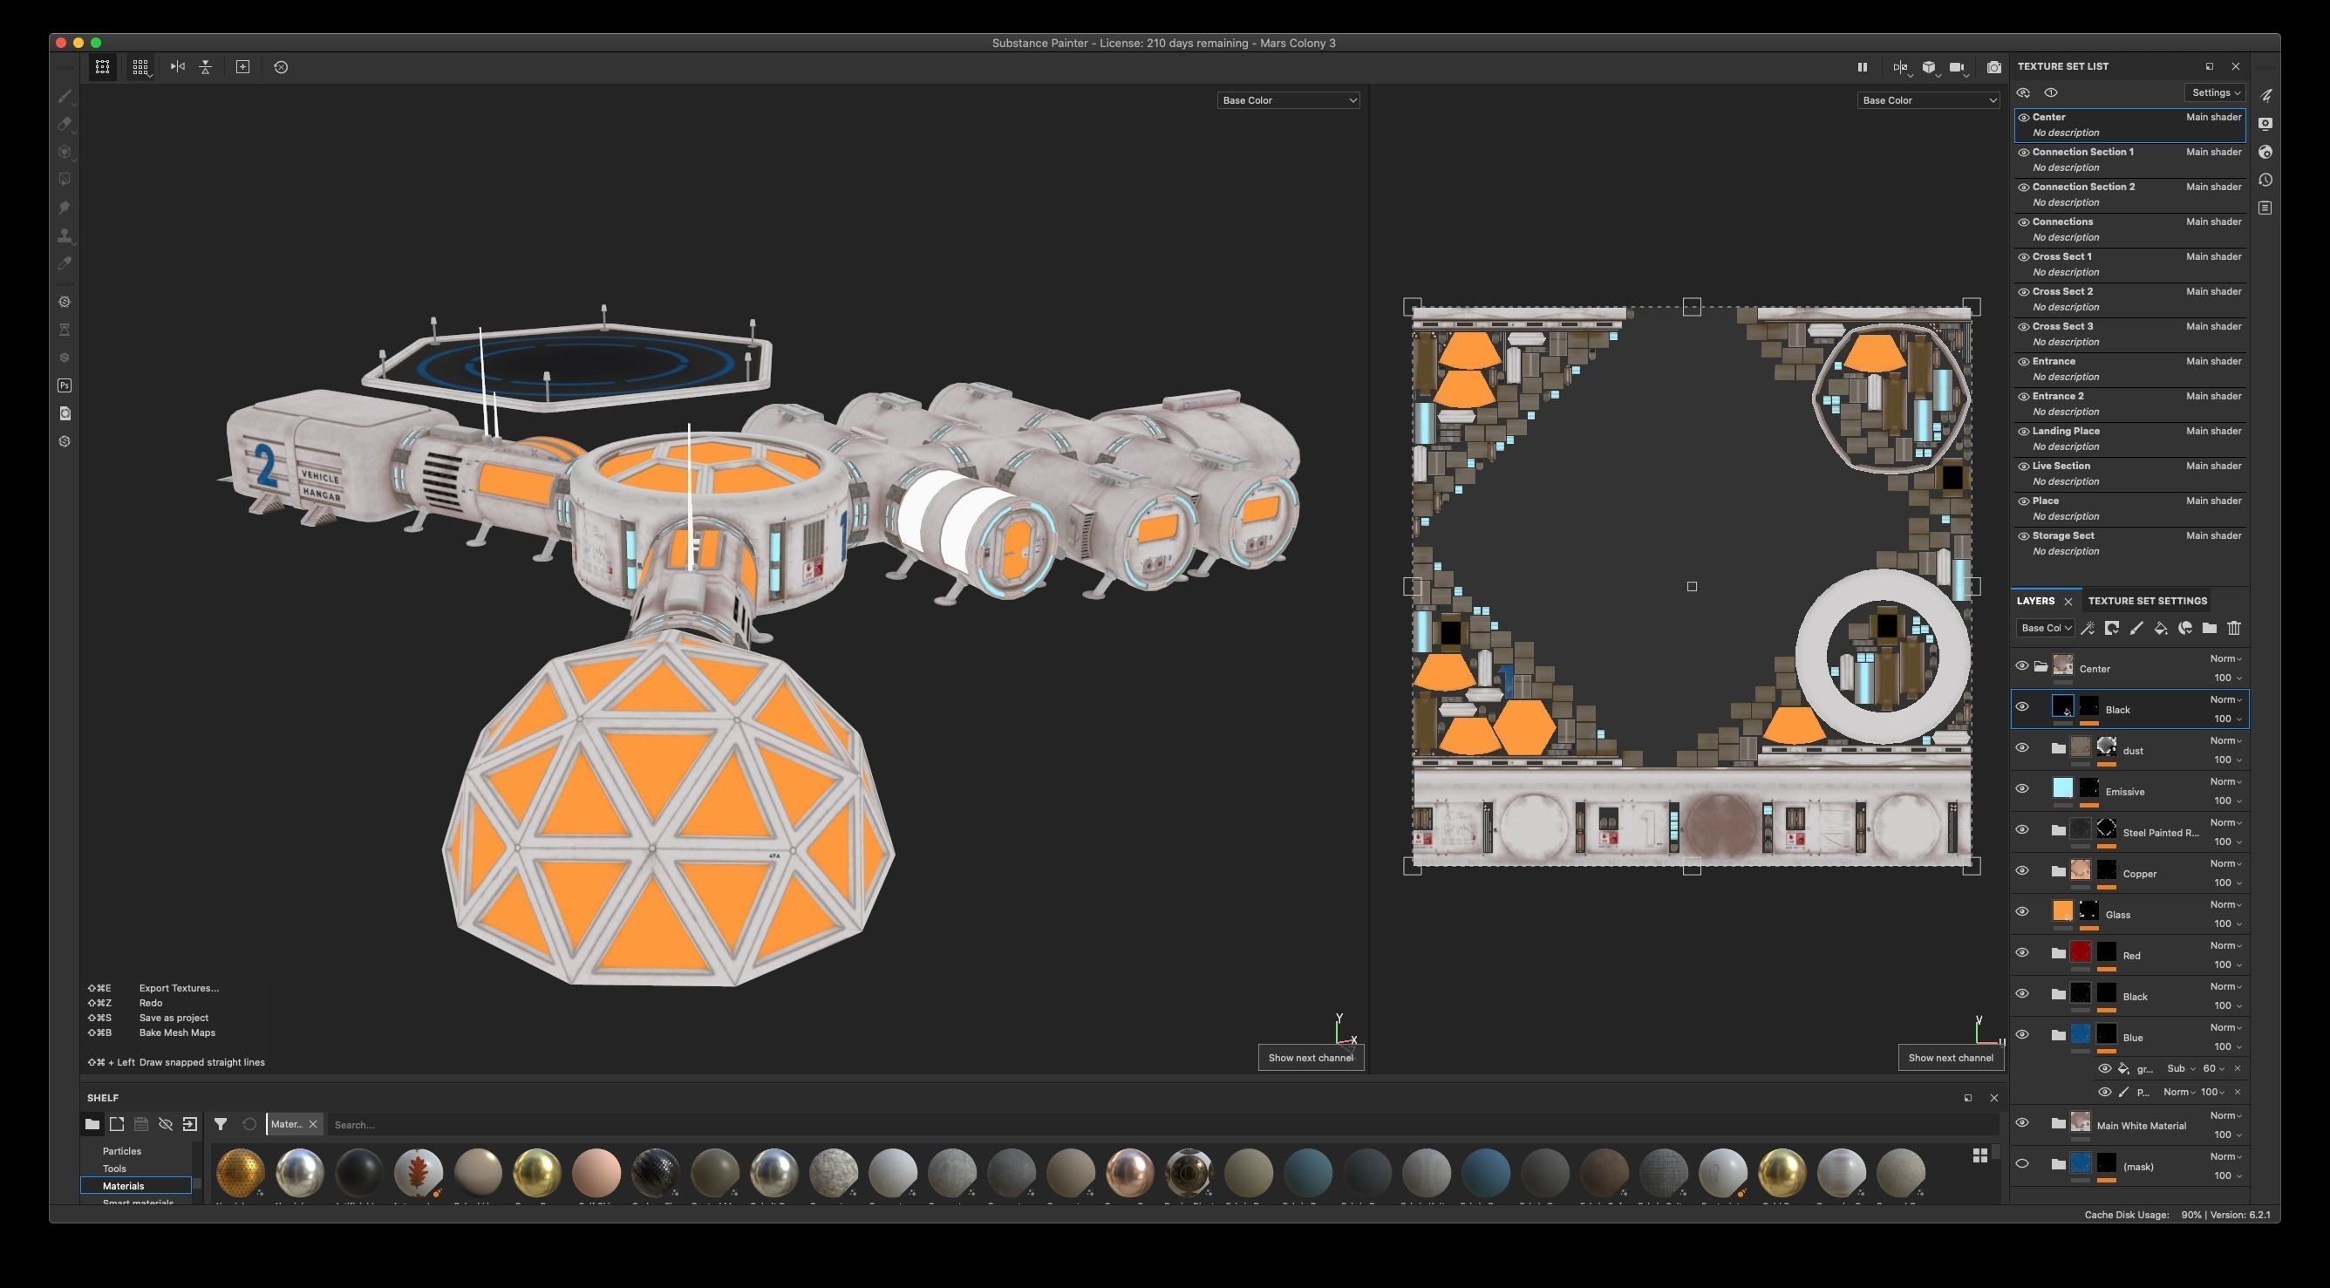
Task: Click the Shelf import resources icon
Action: click(x=190, y=1124)
